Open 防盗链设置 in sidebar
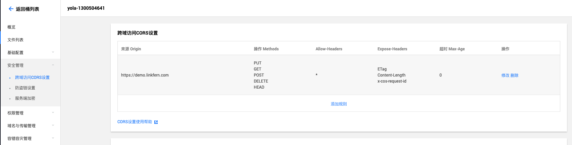 click(x=25, y=88)
